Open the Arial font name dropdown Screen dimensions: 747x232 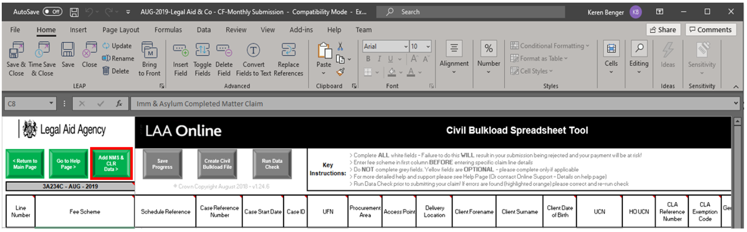406,46
